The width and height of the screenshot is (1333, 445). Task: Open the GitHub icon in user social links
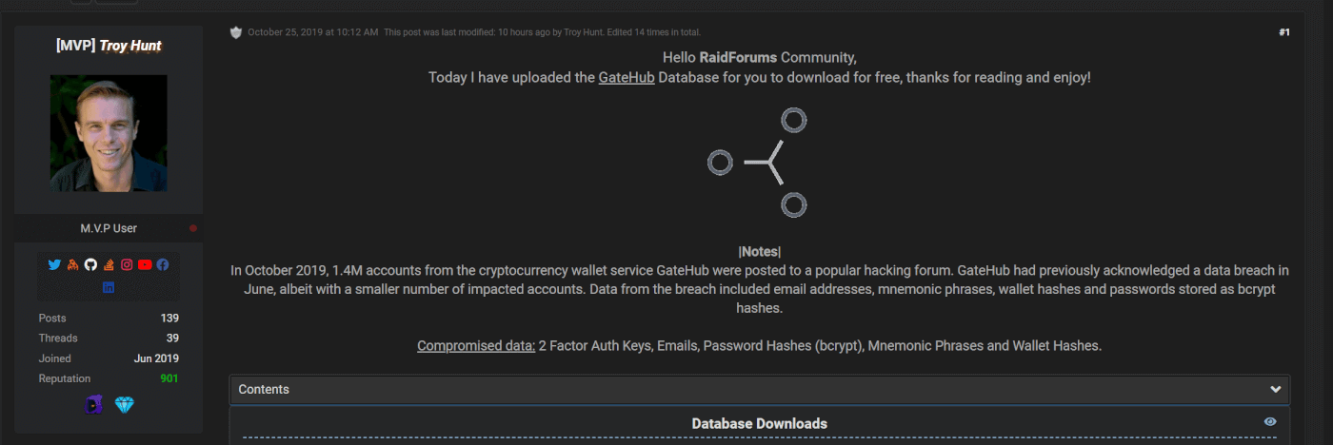(x=90, y=264)
